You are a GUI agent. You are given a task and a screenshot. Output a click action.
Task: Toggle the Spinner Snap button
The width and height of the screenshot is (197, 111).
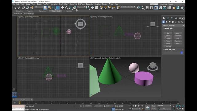tap(114, 8)
